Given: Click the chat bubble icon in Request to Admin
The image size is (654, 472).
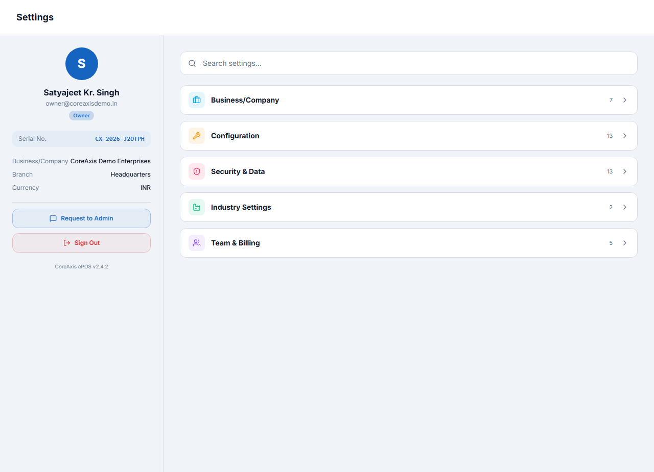Looking at the screenshot, I should pyautogui.click(x=53, y=218).
